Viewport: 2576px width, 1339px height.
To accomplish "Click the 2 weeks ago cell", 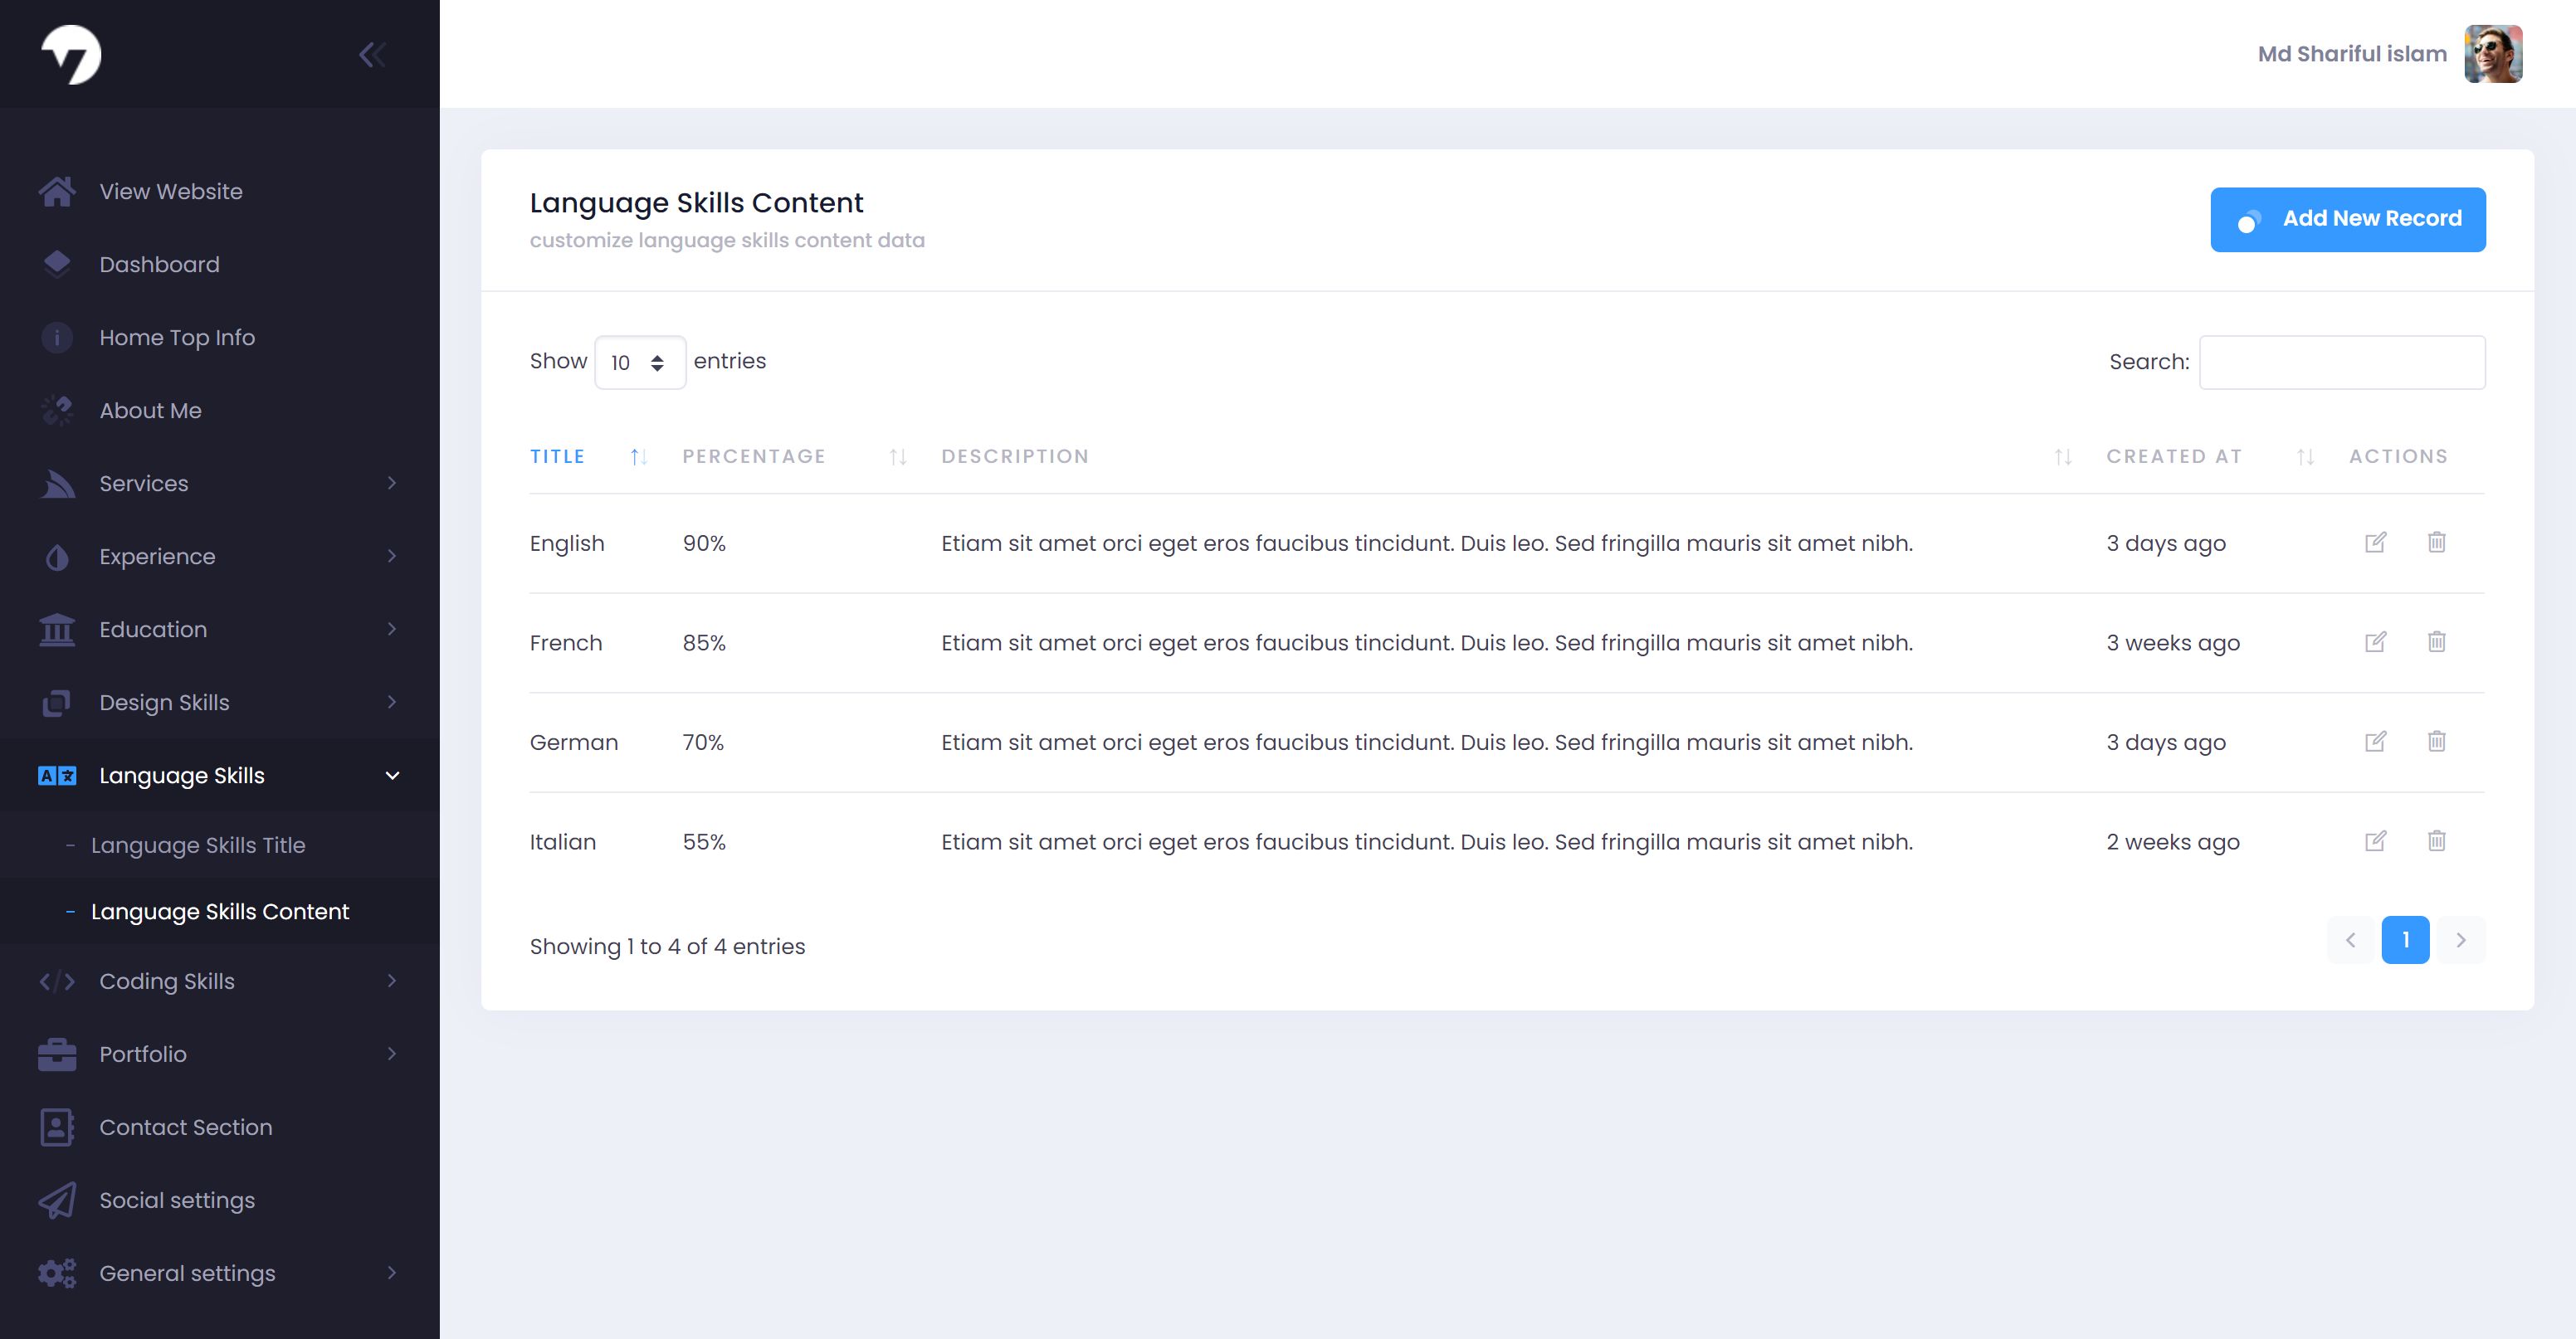I will [x=2173, y=842].
